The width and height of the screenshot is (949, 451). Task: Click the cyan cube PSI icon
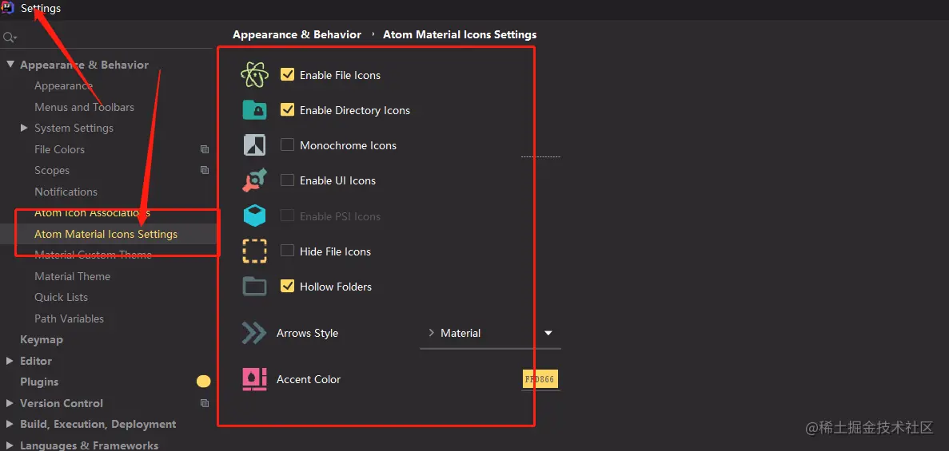[x=254, y=216]
